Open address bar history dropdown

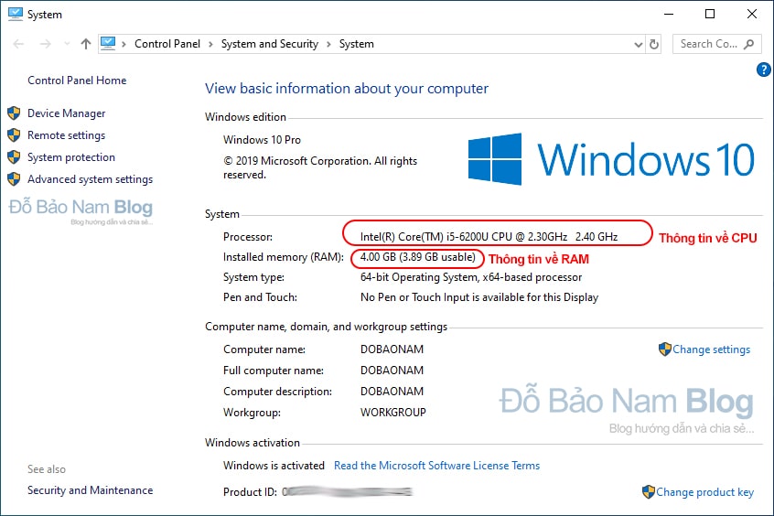tap(639, 45)
